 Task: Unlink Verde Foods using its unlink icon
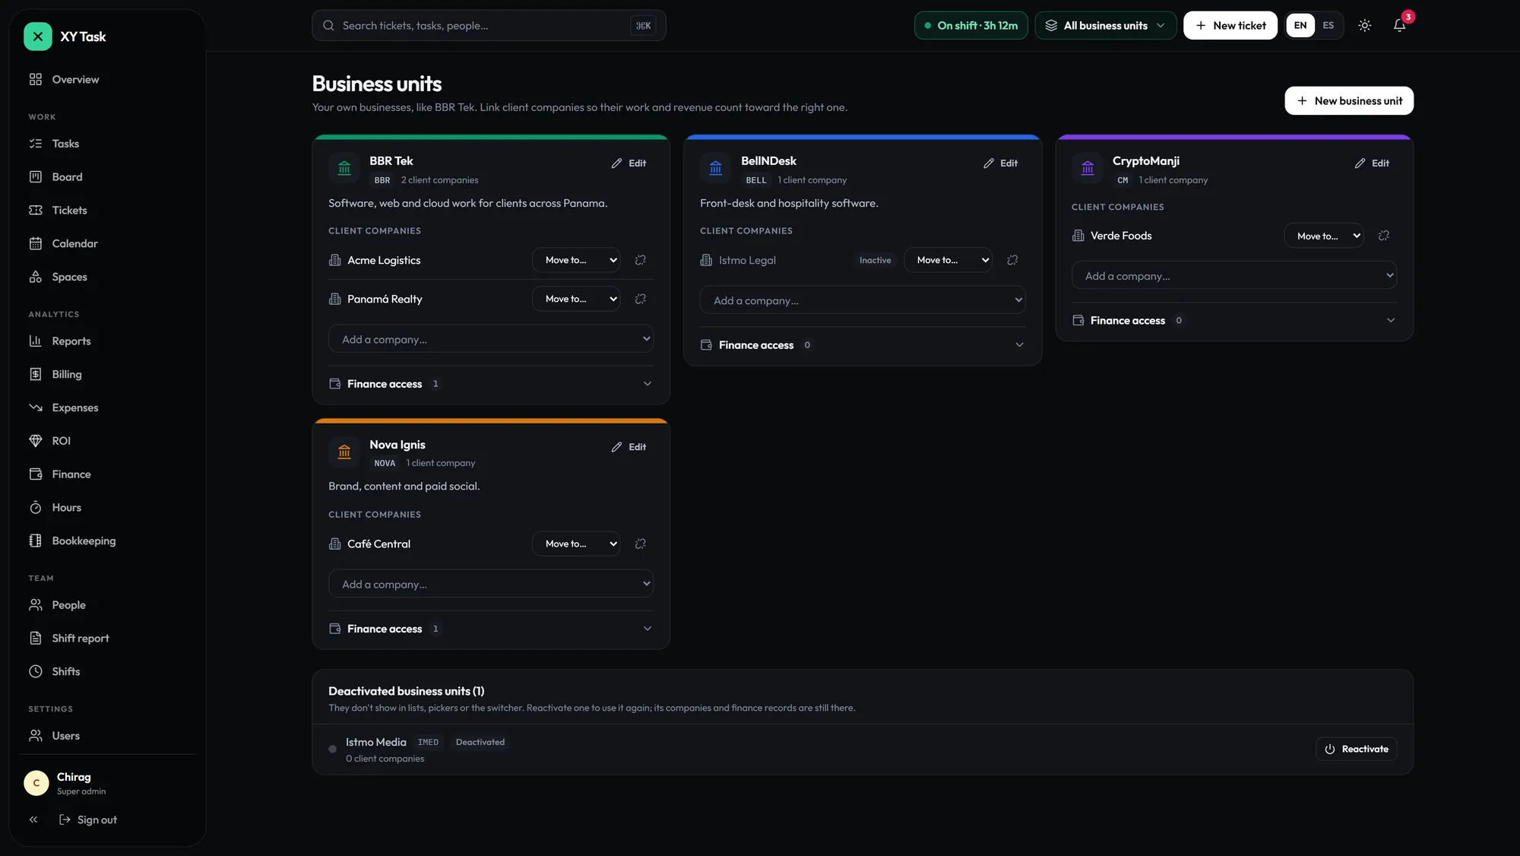pyautogui.click(x=1384, y=236)
